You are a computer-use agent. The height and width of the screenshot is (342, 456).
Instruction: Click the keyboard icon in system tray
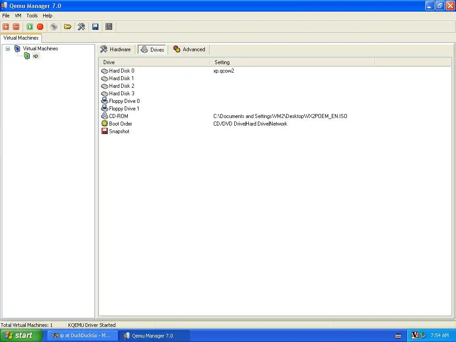[x=398, y=336]
